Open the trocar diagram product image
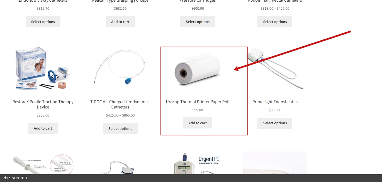Viewport: 382px width, 182px height. [43, 163]
